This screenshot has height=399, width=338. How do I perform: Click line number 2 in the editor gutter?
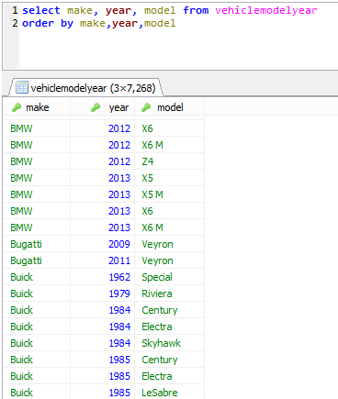15,23
